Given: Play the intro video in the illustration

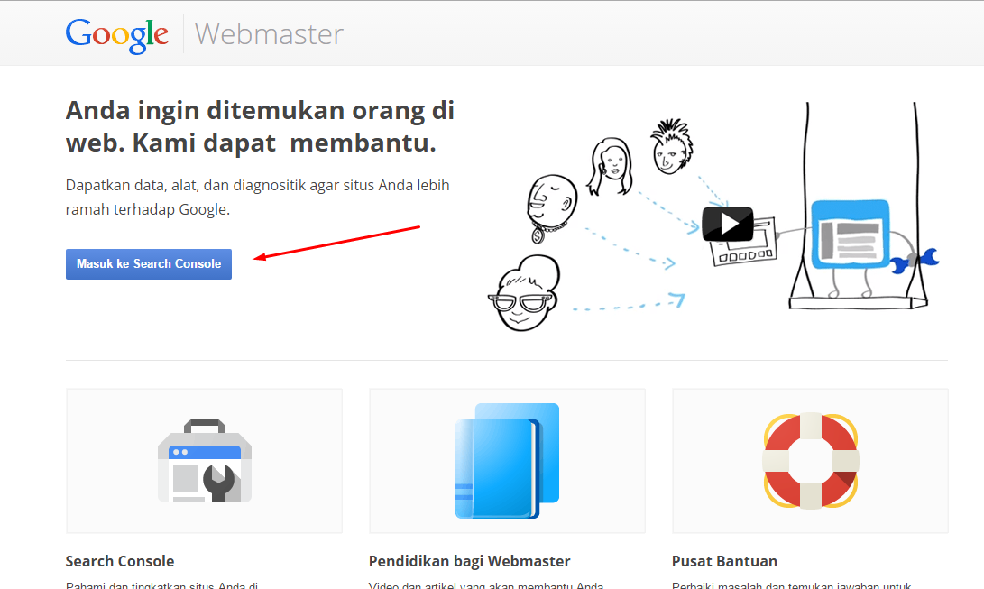Looking at the screenshot, I should coord(727,224).
